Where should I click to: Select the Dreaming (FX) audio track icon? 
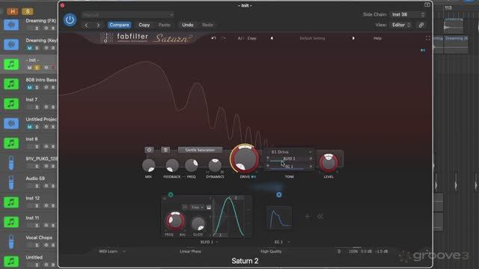pos(11,25)
